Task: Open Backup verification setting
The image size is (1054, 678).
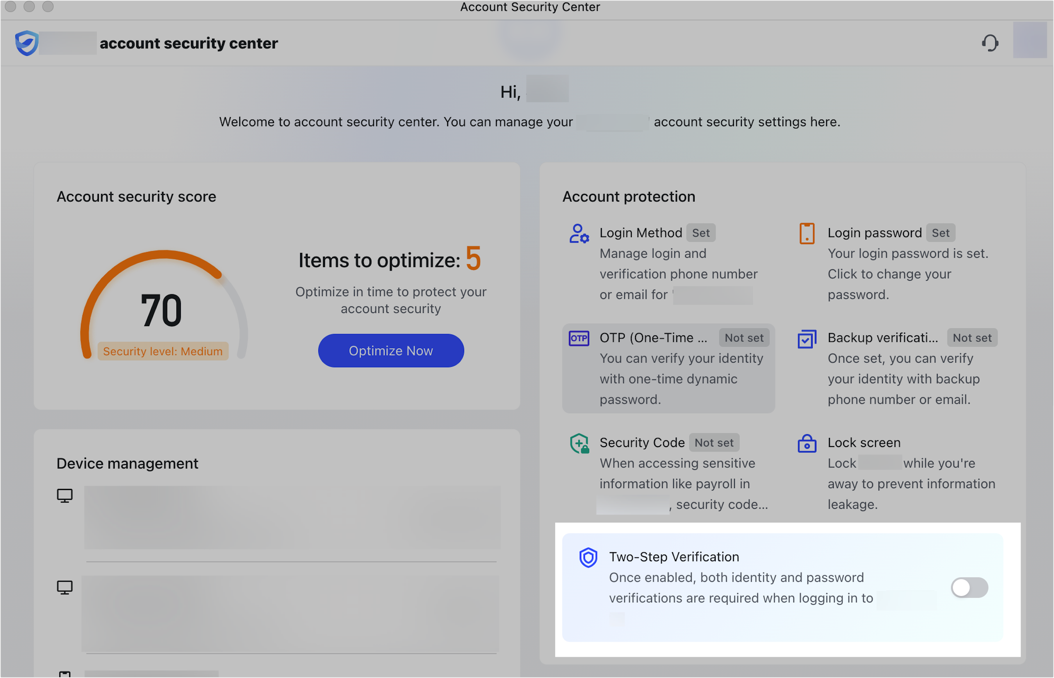Action: coord(896,368)
